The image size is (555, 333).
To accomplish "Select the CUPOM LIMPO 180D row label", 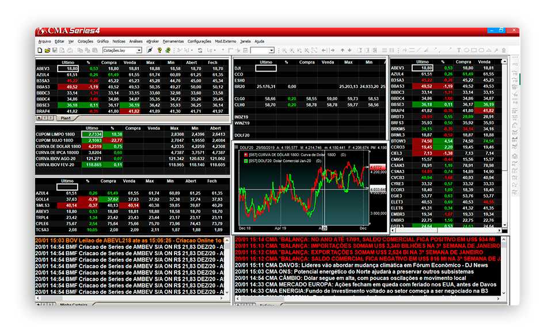I will [x=55, y=135].
